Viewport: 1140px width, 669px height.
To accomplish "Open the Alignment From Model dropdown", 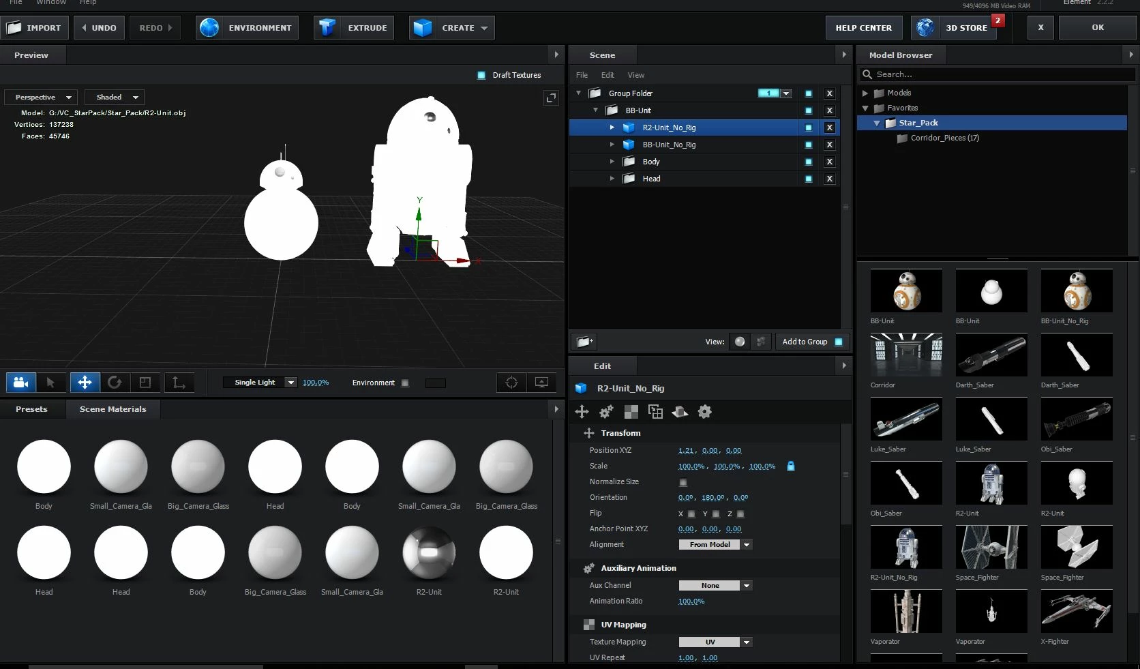I will pyautogui.click(x=715, y=545).
